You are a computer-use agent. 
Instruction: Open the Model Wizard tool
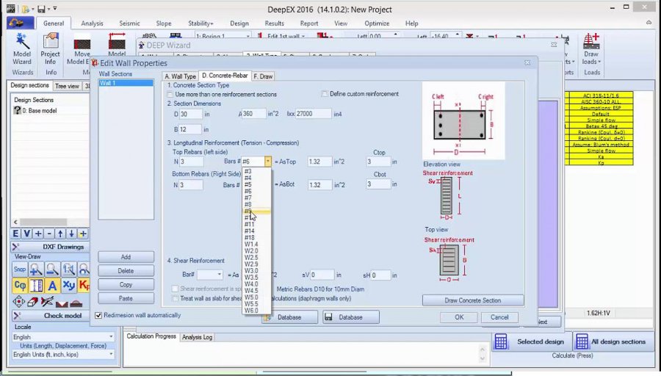coord(21,49)
